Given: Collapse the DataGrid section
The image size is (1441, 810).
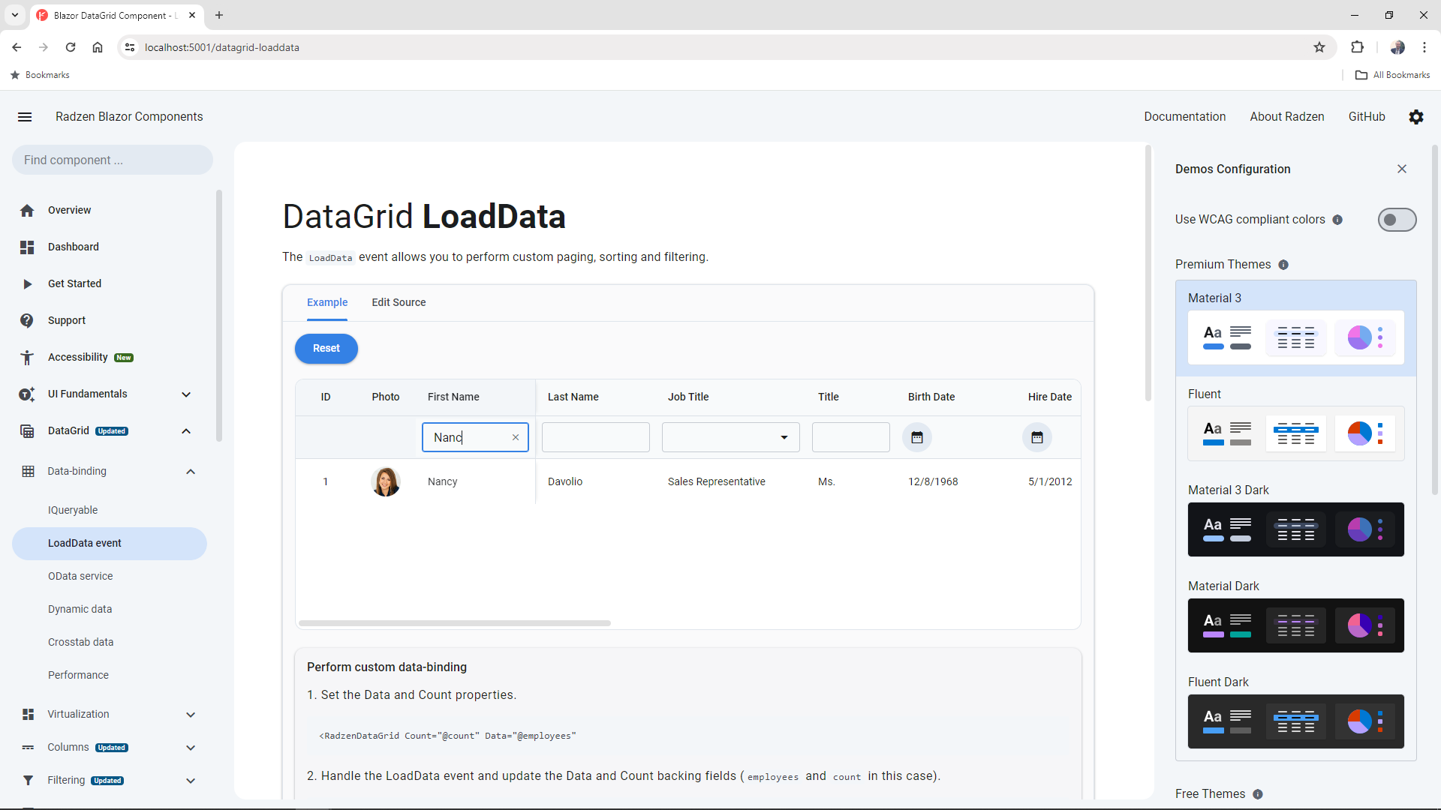Looking at the screenshot, I should click(x=186, y=431).
